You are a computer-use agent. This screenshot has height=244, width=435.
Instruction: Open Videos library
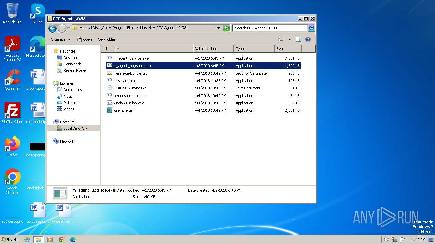tap(69, 109)
